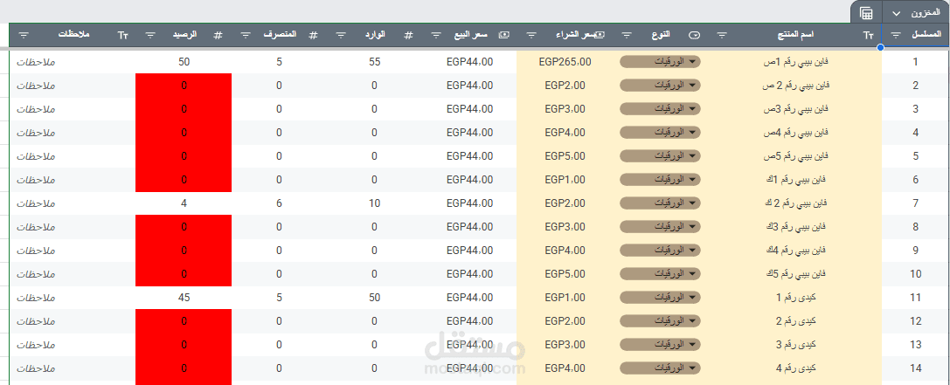Viewport: 950px width, 385px height.
Task: Open the filter icon for سعر الشراء column
Action: (530, 35)
